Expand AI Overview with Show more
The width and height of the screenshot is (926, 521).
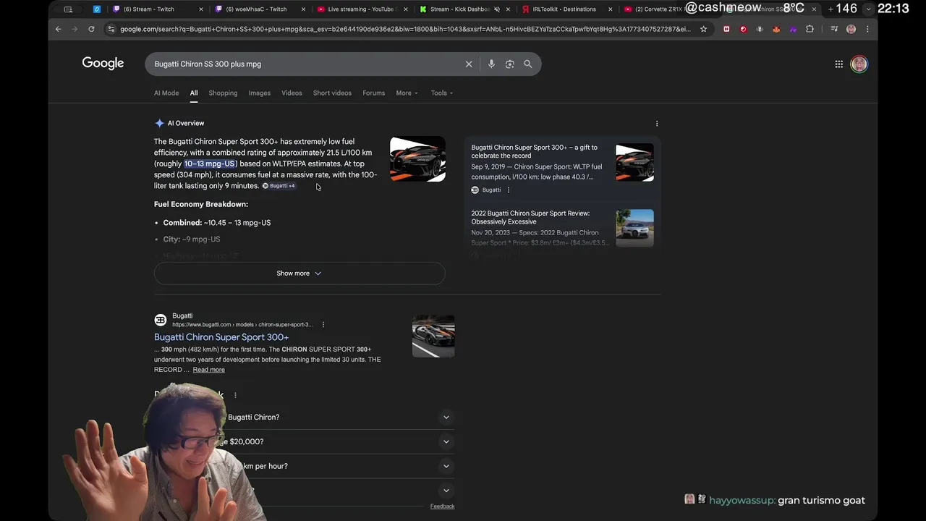(x=300, y=274)
